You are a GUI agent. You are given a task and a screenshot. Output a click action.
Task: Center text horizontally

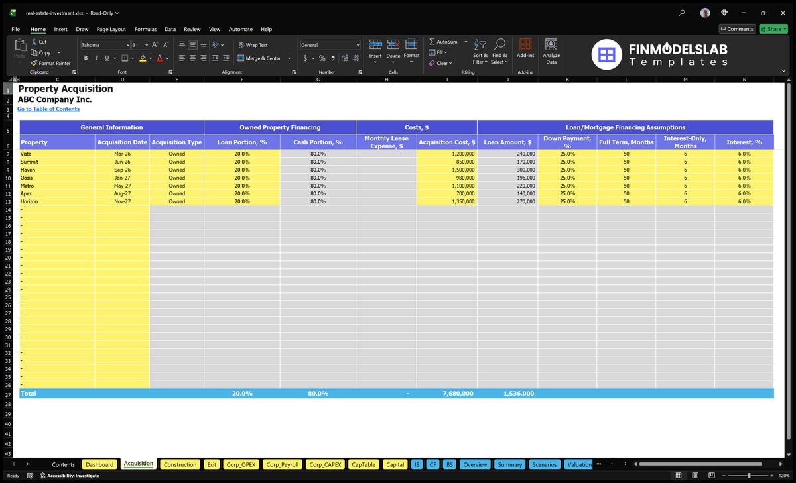click(192, 58)
